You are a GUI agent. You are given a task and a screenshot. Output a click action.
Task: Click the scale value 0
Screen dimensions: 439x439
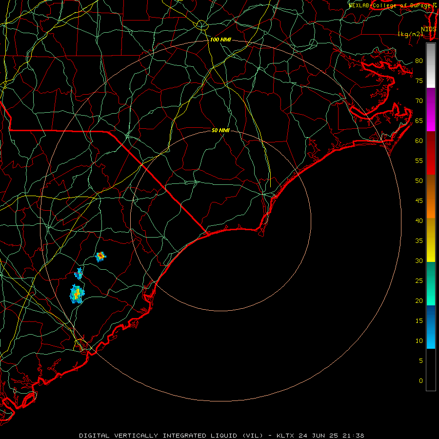(420, 381)
